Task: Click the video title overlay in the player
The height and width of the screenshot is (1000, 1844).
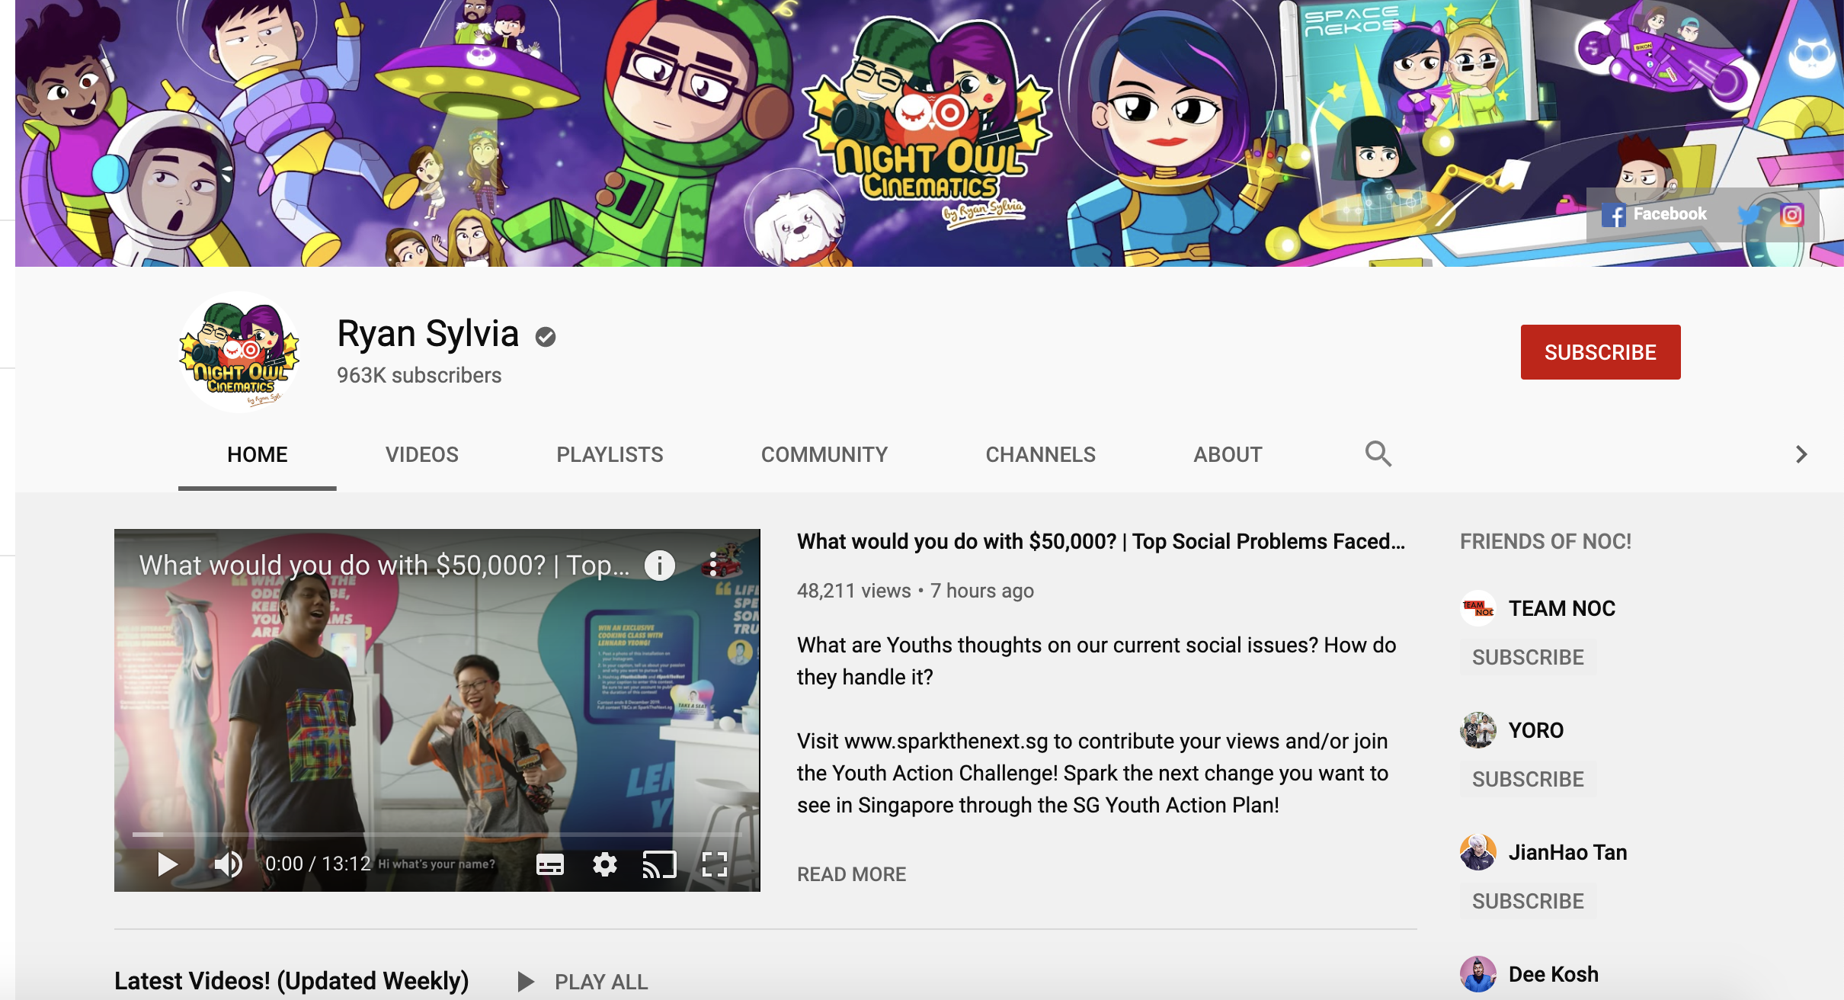Action: coord(385,566)
